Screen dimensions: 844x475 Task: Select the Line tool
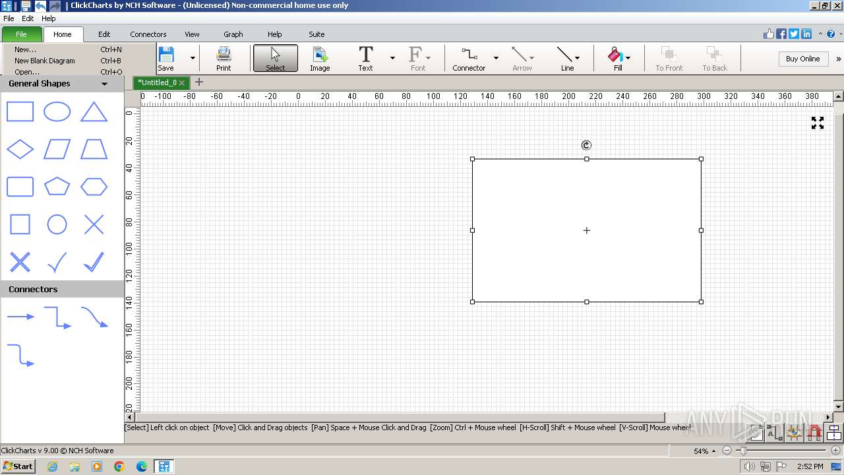coord(566,58)
